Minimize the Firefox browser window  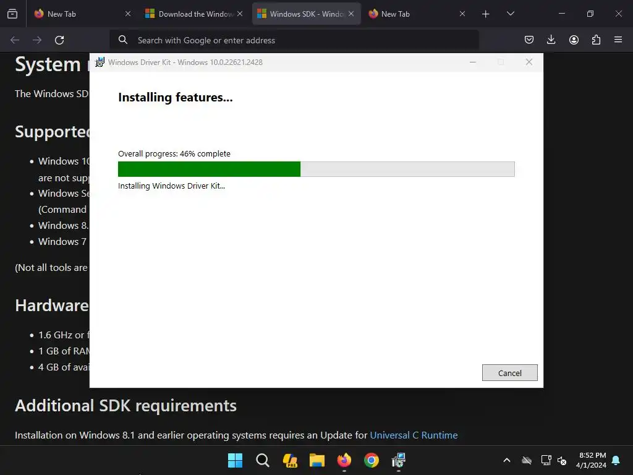561,14
